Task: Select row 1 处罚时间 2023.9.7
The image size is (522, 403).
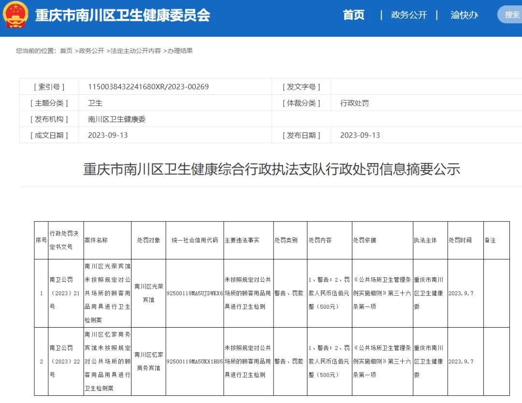Action: tap(461, 293)
